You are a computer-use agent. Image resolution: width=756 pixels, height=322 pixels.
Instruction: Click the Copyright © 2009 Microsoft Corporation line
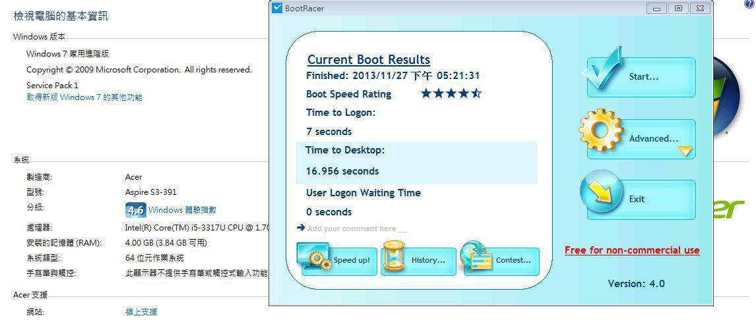click(x=139, y=70)
